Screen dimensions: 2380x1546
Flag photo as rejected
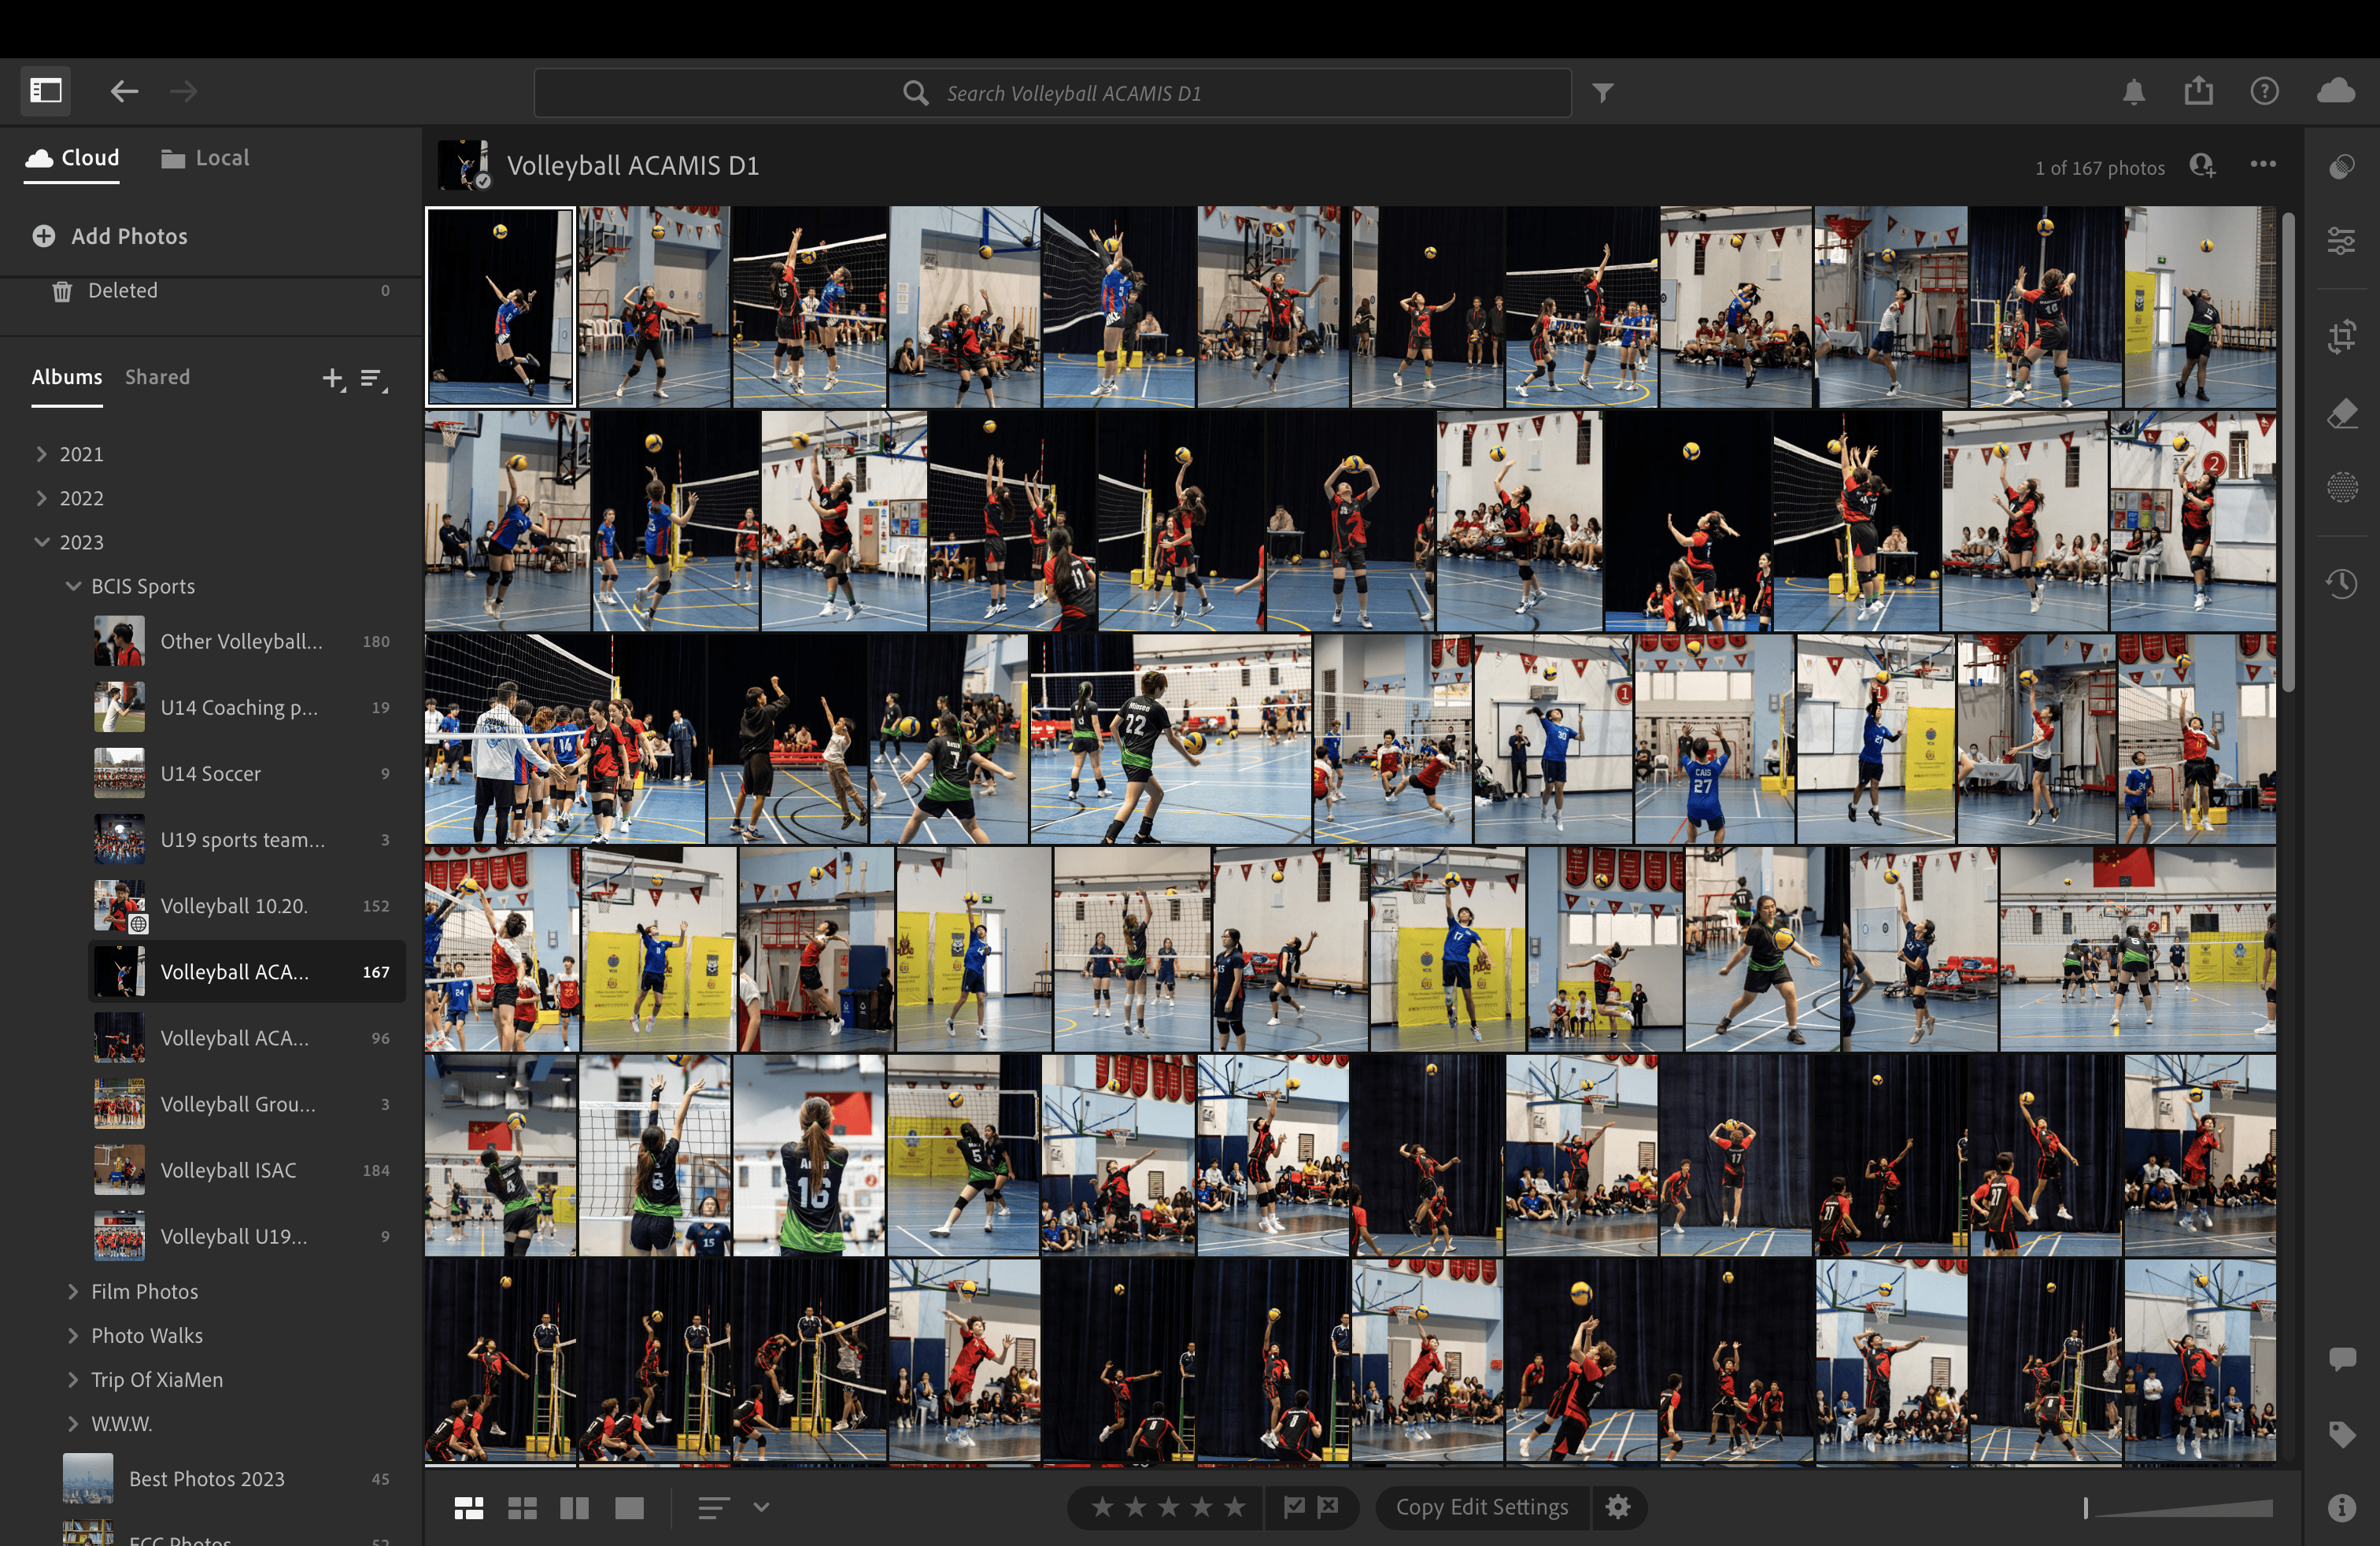[1328, 1506]
